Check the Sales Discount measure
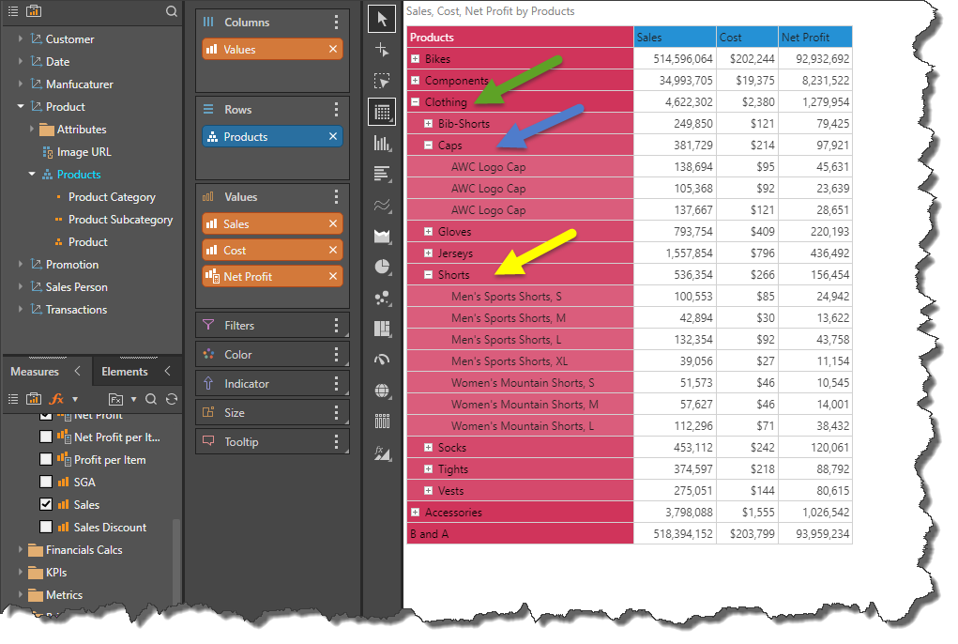 pos(46,528)
